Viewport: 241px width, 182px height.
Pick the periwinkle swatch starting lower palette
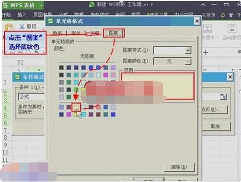(61, 107)
